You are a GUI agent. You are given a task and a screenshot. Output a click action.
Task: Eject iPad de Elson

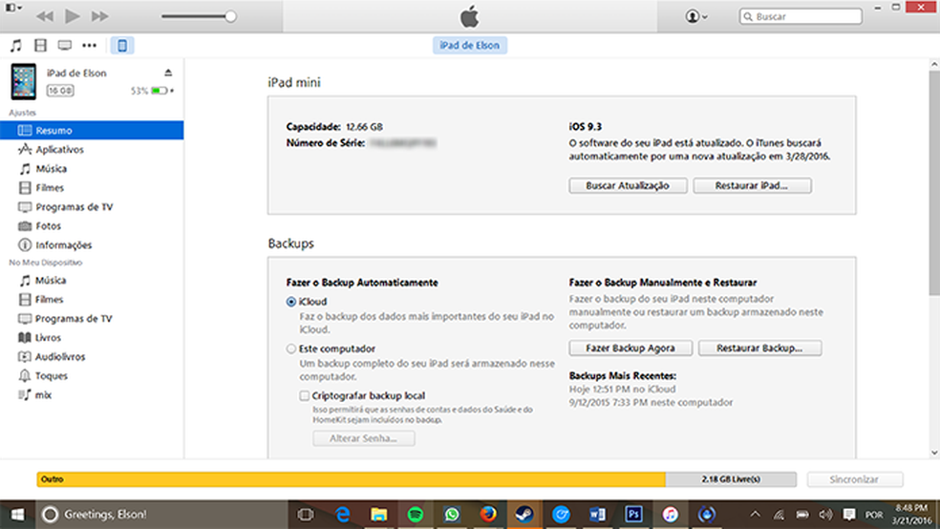(168, 73)
